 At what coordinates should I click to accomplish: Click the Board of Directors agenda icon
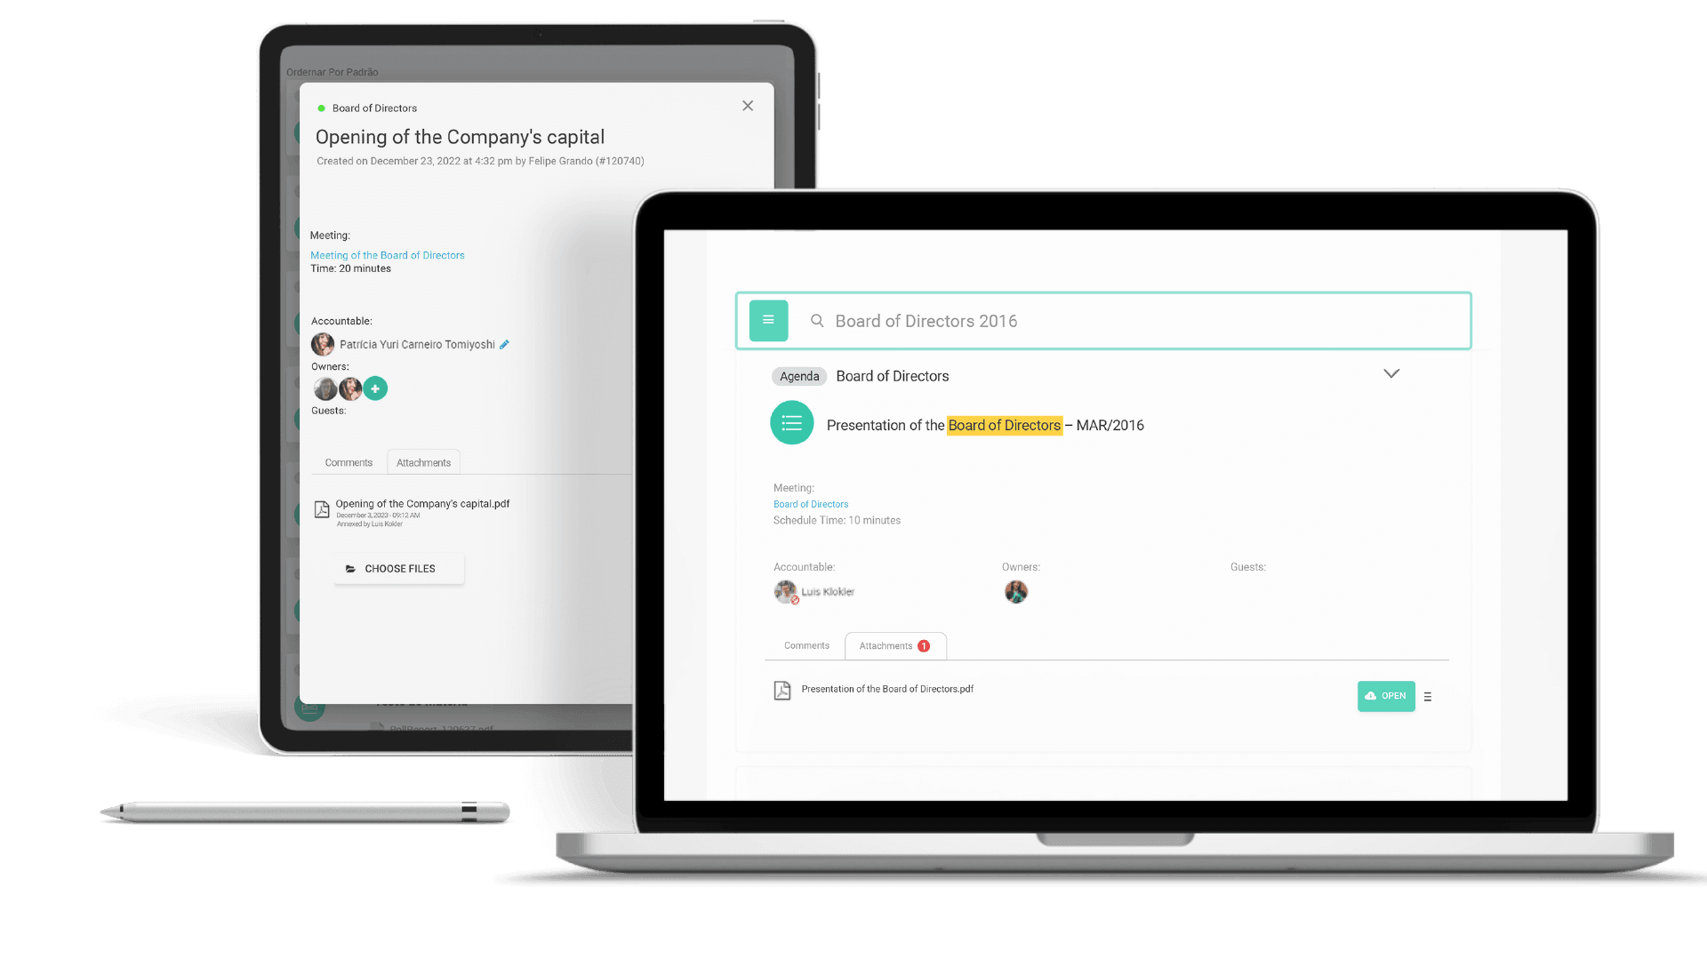[x=792, y=422]
